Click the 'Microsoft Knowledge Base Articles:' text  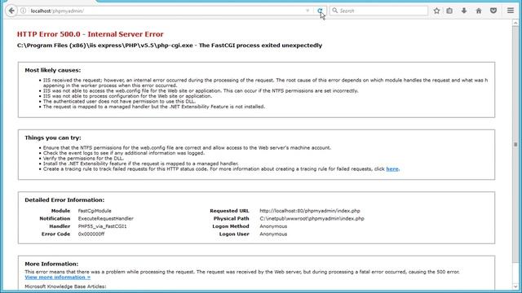65,286
